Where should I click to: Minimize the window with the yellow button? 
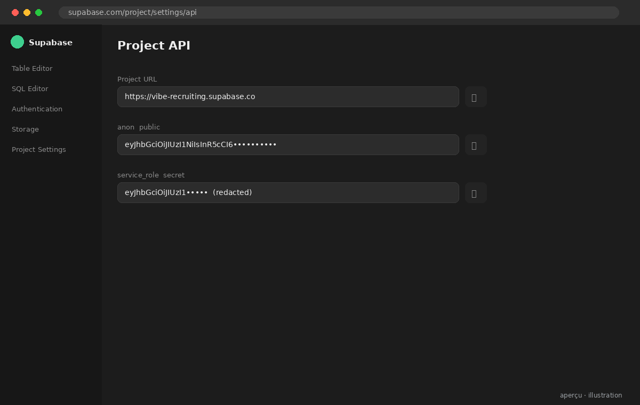pyautogui.click(x=27, y=12)
